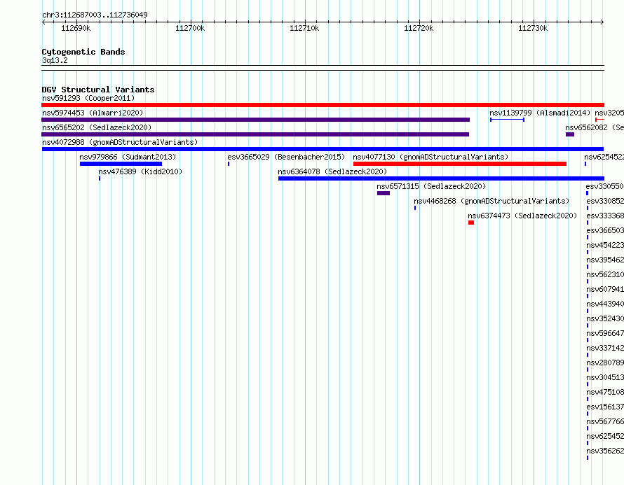Click the purple nsv6571315 block
This screenshot has height=485, width=624.
click(x=384, y=193)
